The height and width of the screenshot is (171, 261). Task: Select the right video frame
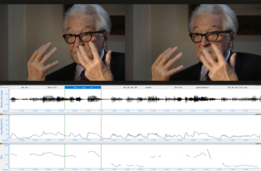tap(193, 42)
